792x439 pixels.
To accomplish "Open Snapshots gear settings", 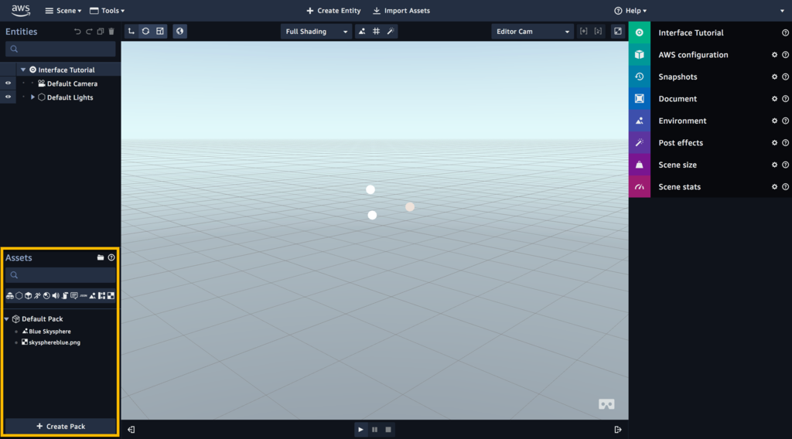I will click(x=774, y=77).
